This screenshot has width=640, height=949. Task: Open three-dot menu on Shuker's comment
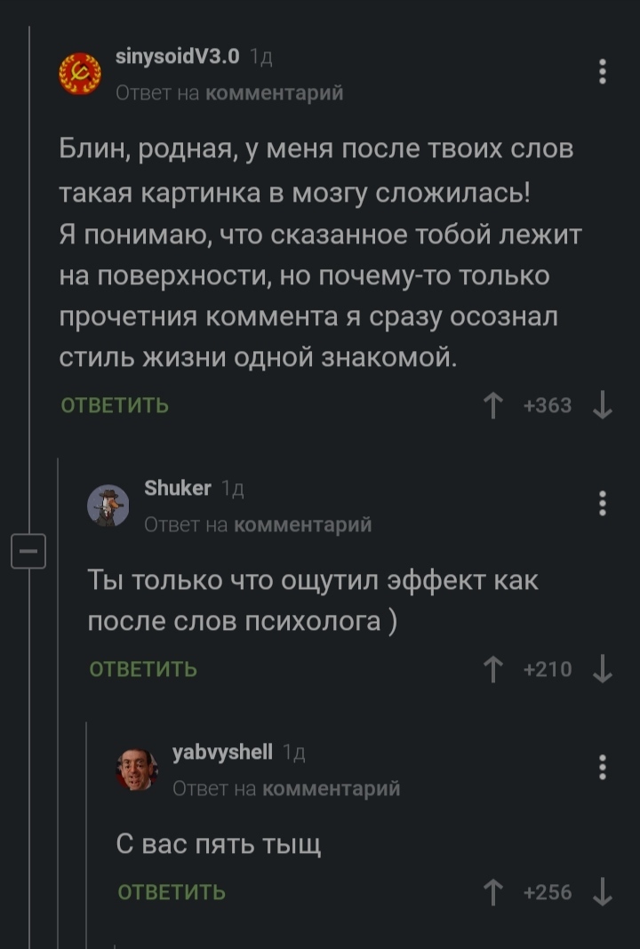603,504
